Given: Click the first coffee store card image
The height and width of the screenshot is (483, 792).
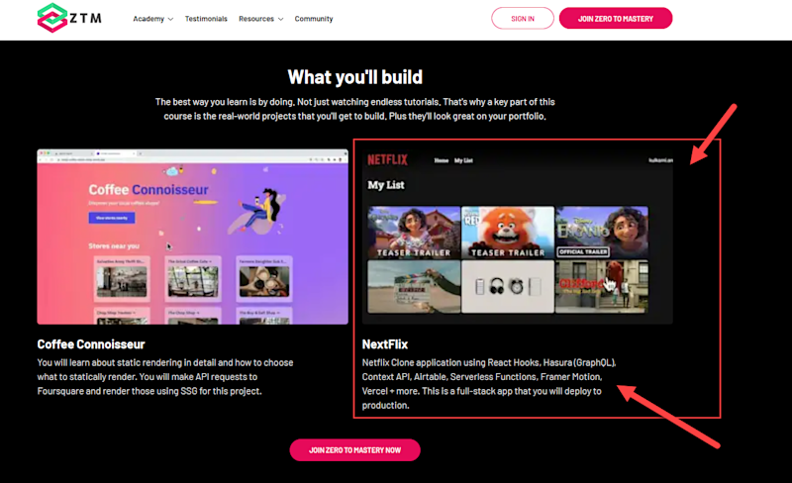Looking at the screenshot, I should coord(122,281).
